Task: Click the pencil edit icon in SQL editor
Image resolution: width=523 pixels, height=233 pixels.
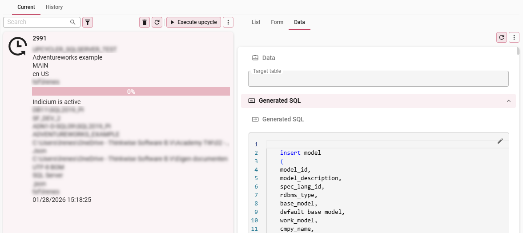Action: click(500, 141)
